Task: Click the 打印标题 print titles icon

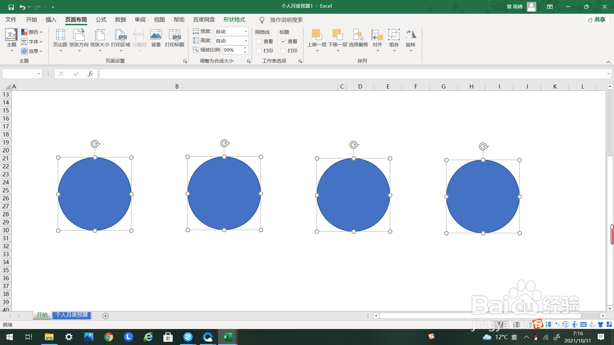Action: coord(175,35)
